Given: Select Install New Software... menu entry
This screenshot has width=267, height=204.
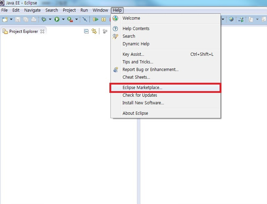Looking at the screenshot, I should (x=166, y=103).
